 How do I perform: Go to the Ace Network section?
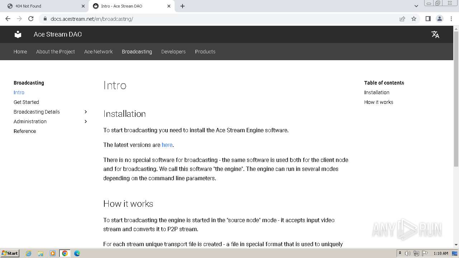point(98,52)
